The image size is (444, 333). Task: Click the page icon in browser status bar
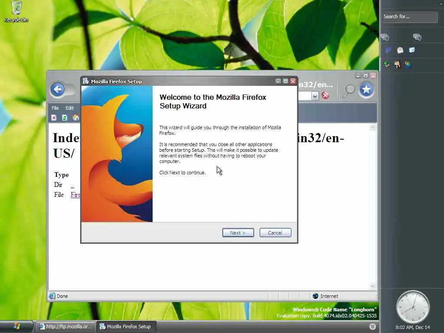click(52, 296)
